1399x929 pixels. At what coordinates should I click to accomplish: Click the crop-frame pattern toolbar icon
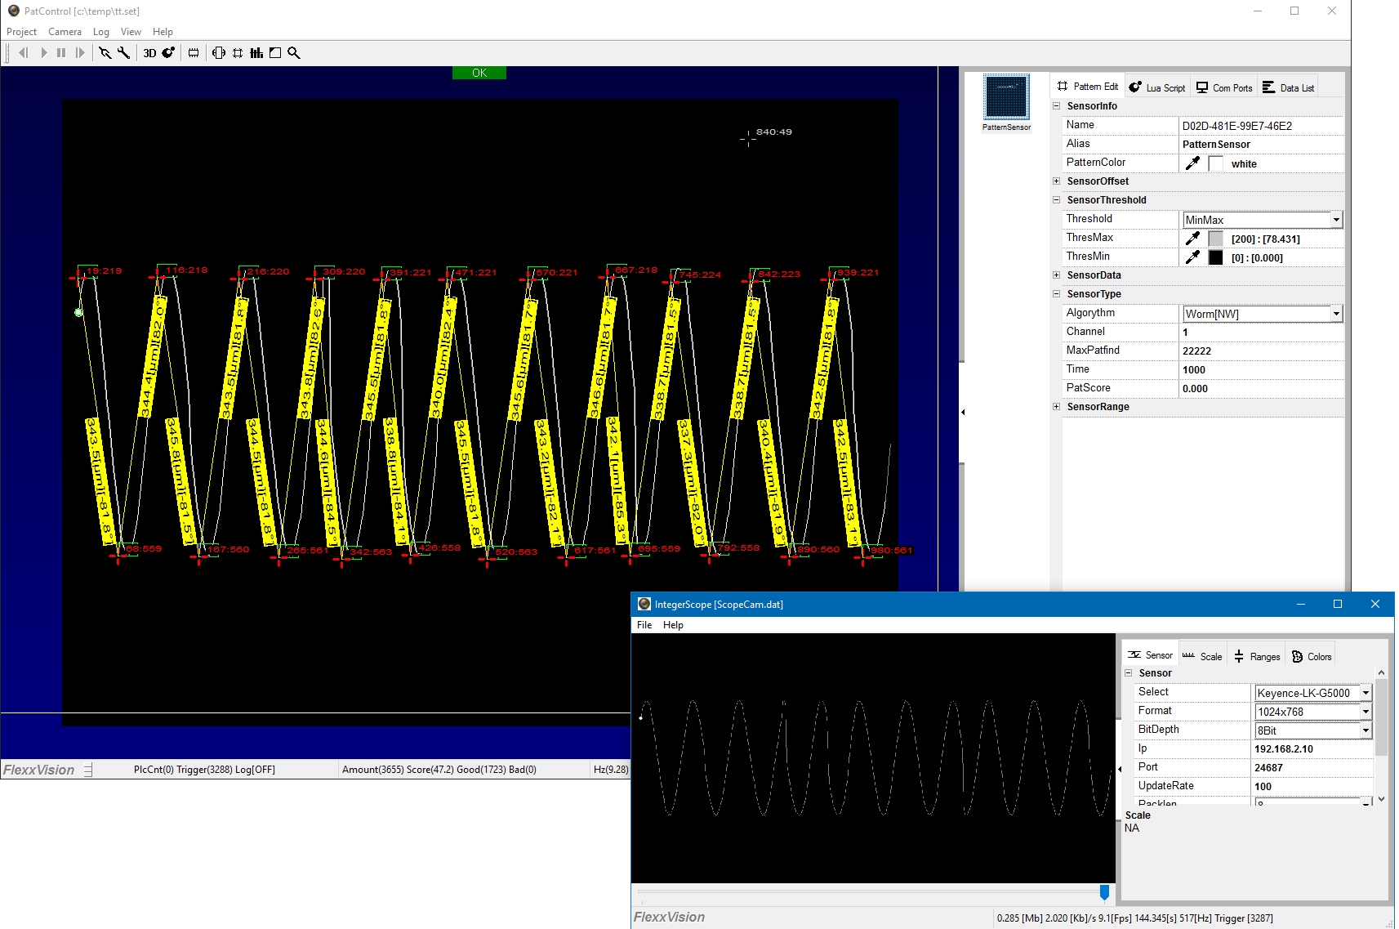238,53
